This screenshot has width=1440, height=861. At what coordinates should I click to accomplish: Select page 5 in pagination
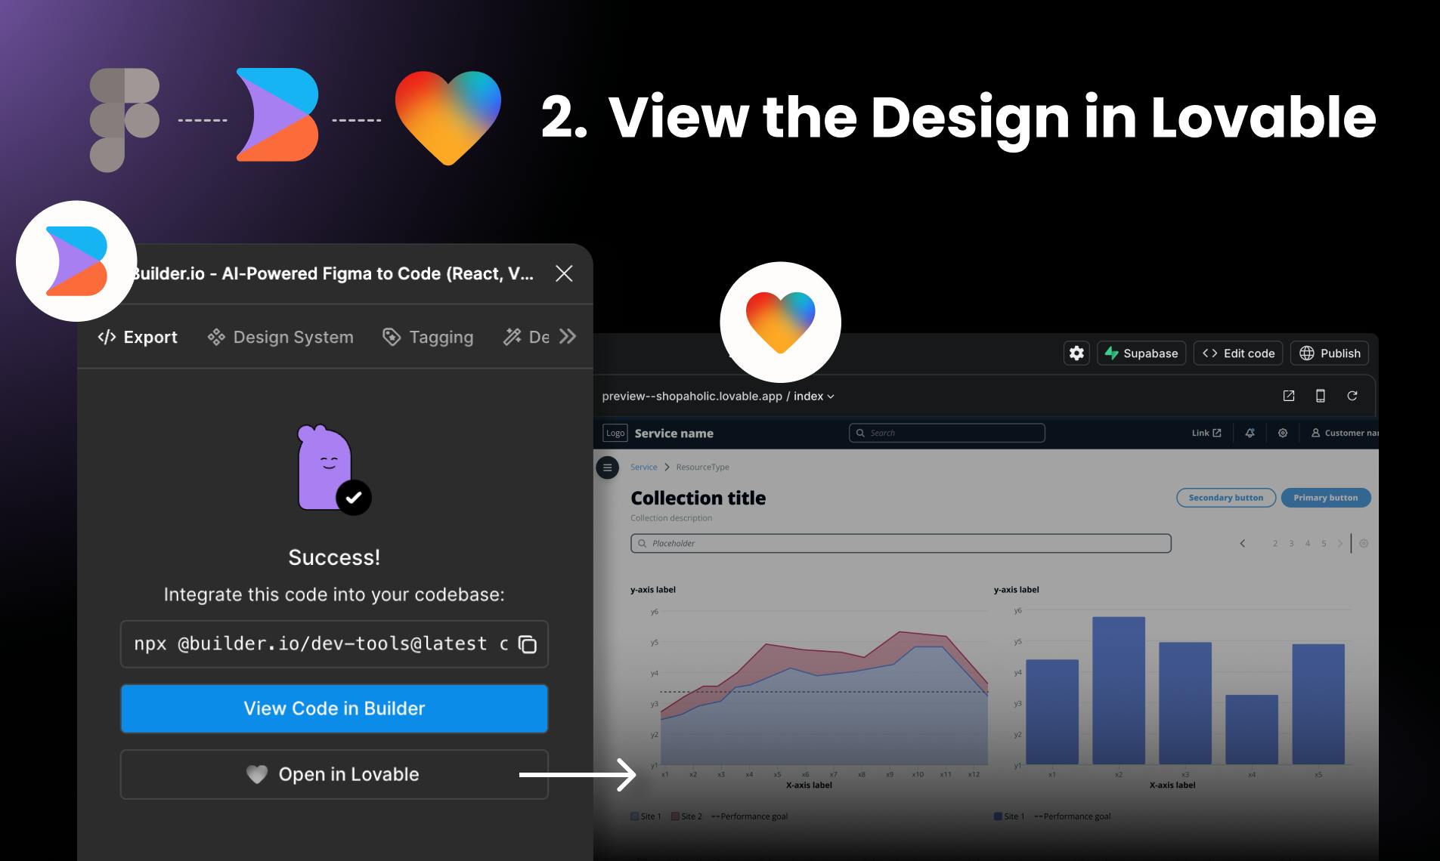point(1324,543)
